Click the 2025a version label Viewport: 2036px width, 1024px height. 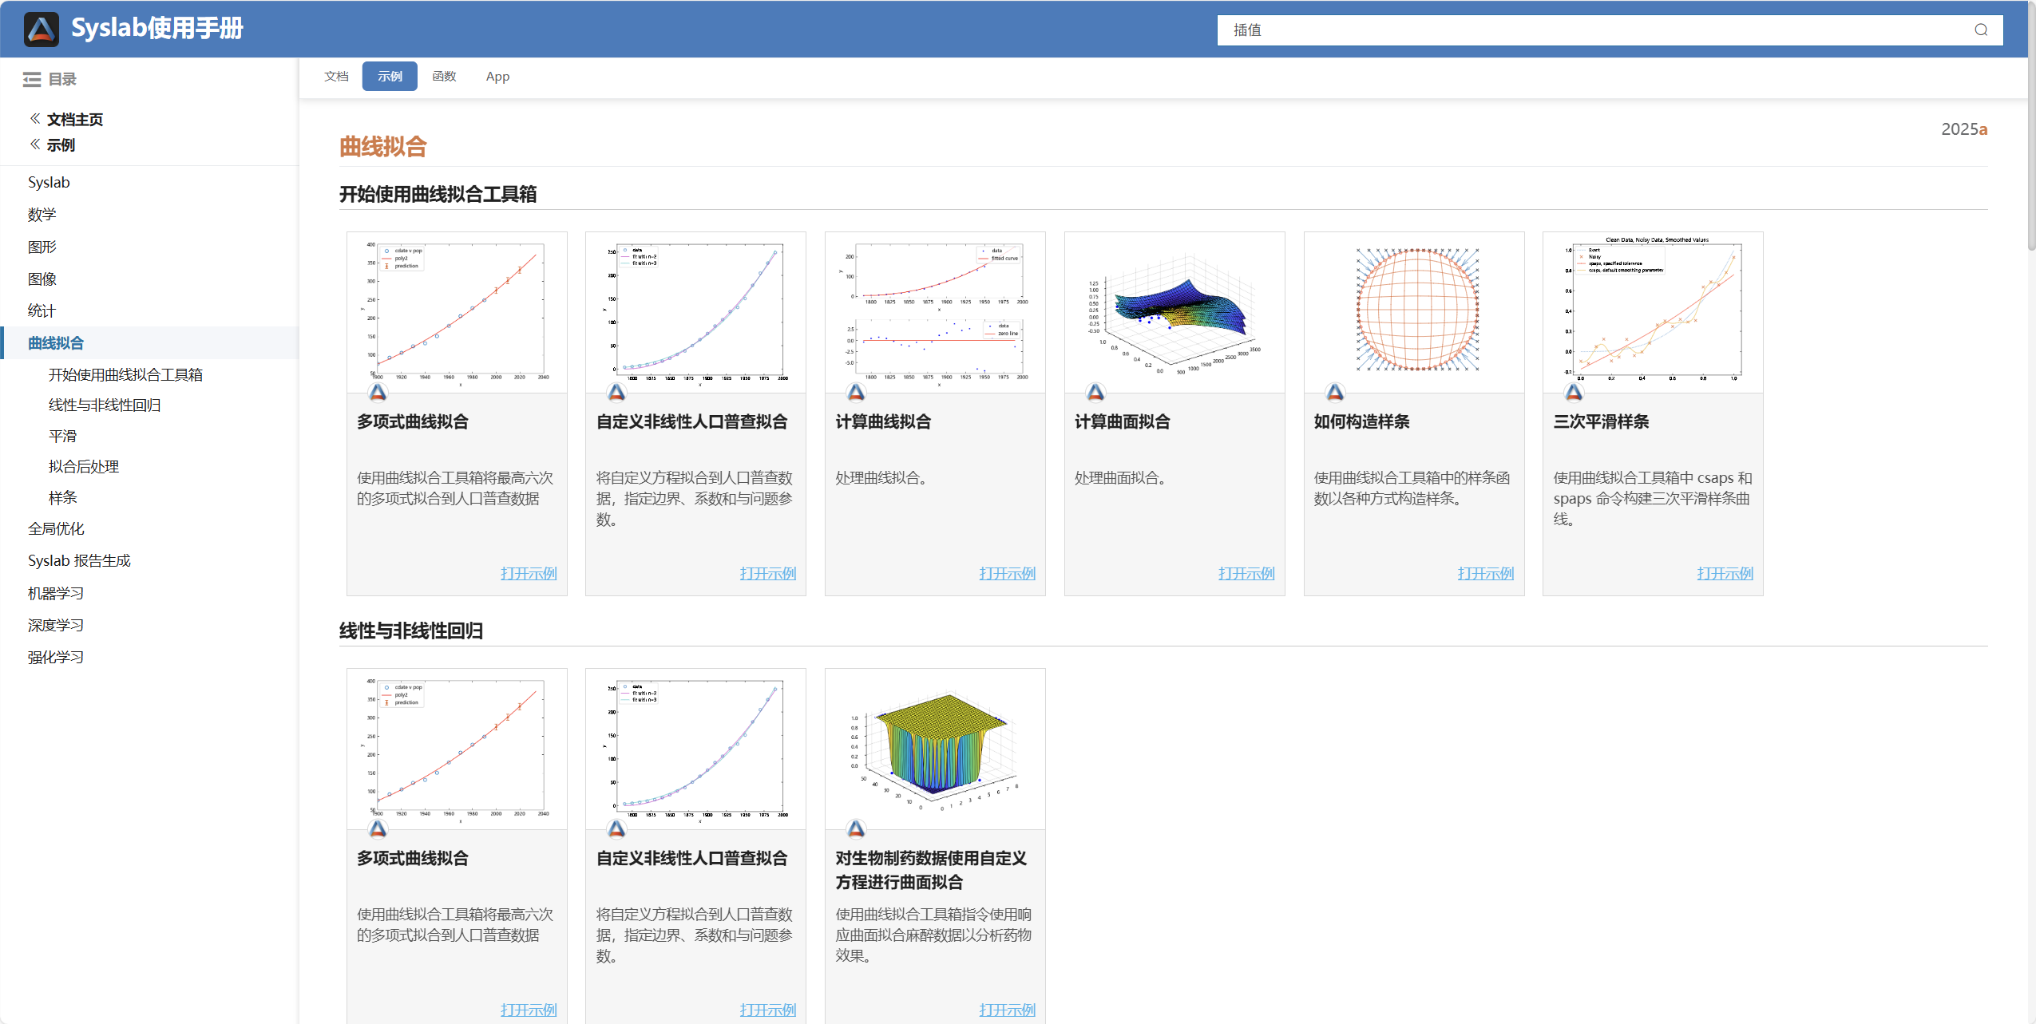coord(1964,129)
